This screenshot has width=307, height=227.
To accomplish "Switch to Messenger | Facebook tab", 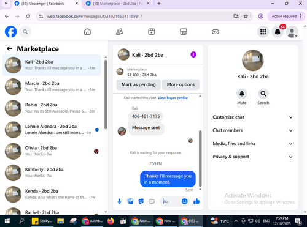I will [x=47, y=4].
